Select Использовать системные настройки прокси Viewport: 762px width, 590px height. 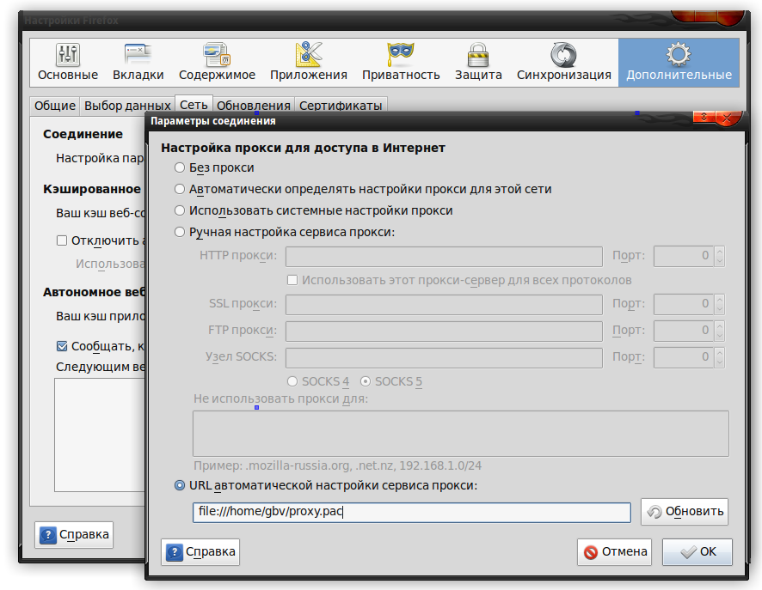180,210
